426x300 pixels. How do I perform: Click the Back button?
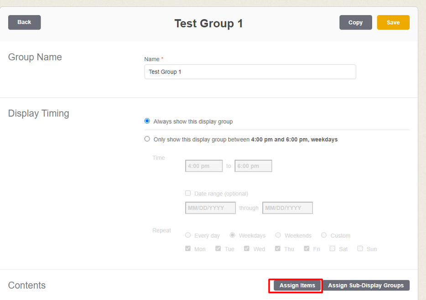[24, 22]
